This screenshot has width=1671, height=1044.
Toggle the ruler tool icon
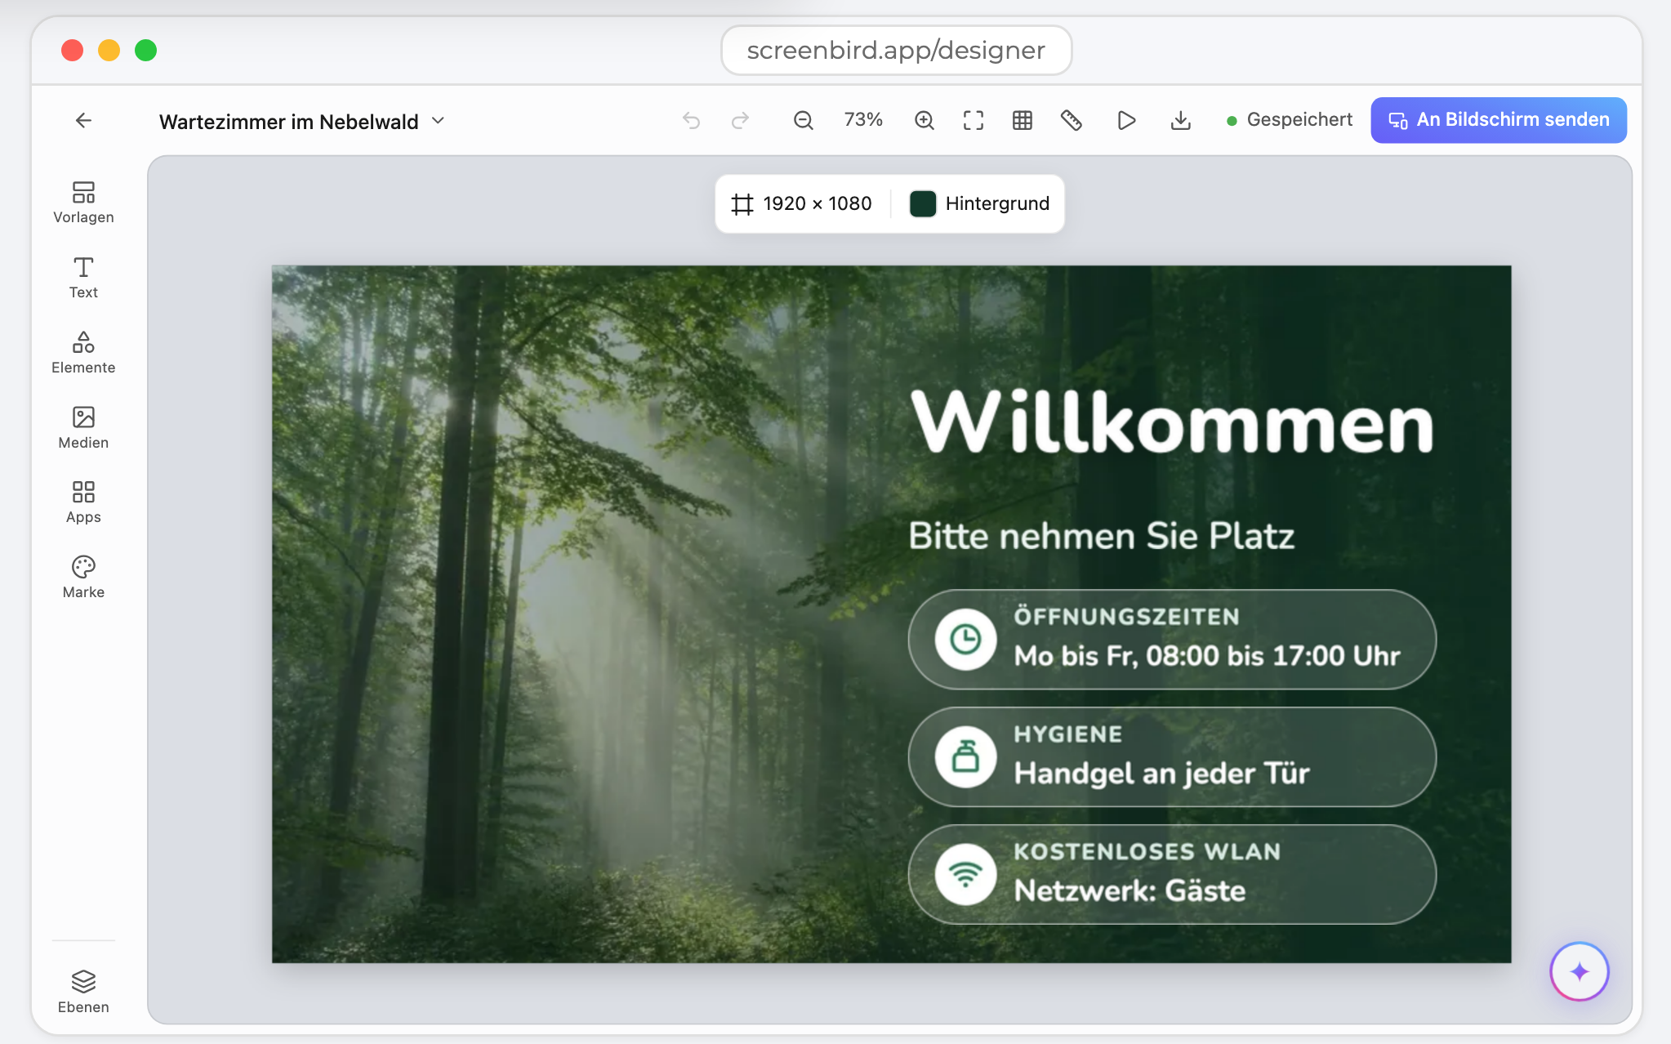[1072, 121]
